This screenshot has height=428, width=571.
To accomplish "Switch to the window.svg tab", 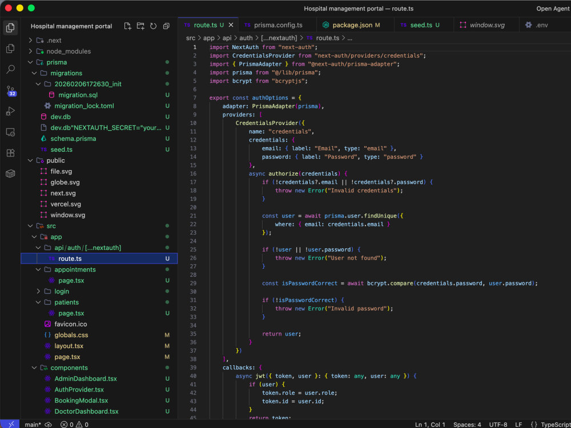I will 486,25.
